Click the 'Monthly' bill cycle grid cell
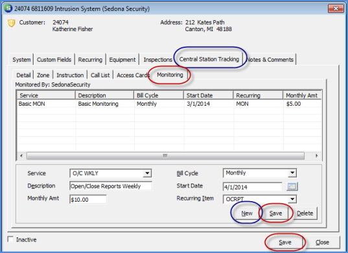The width and height of the screenshot is (348, 253). 159,104
